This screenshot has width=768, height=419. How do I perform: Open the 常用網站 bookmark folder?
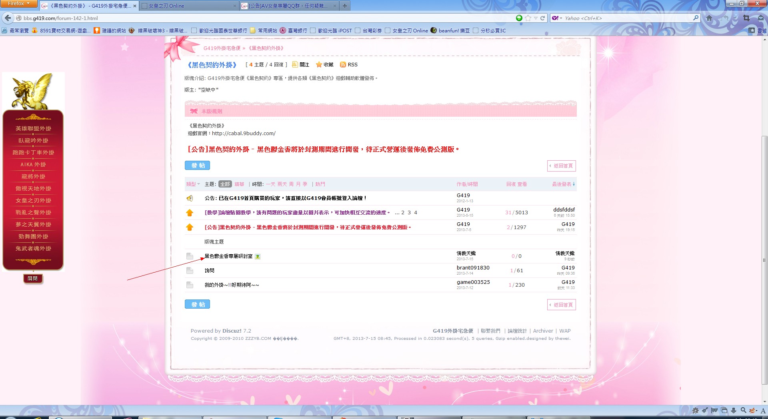(x=264, y=30)
